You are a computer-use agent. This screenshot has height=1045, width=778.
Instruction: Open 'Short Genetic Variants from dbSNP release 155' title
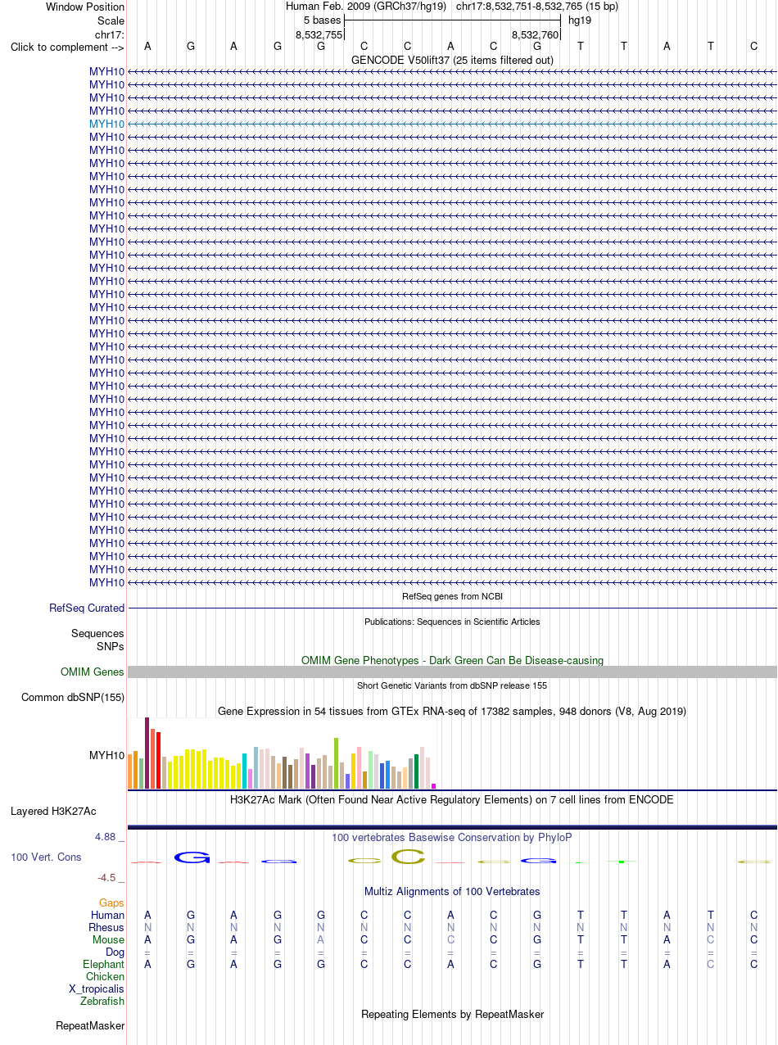tap(452, 685)
